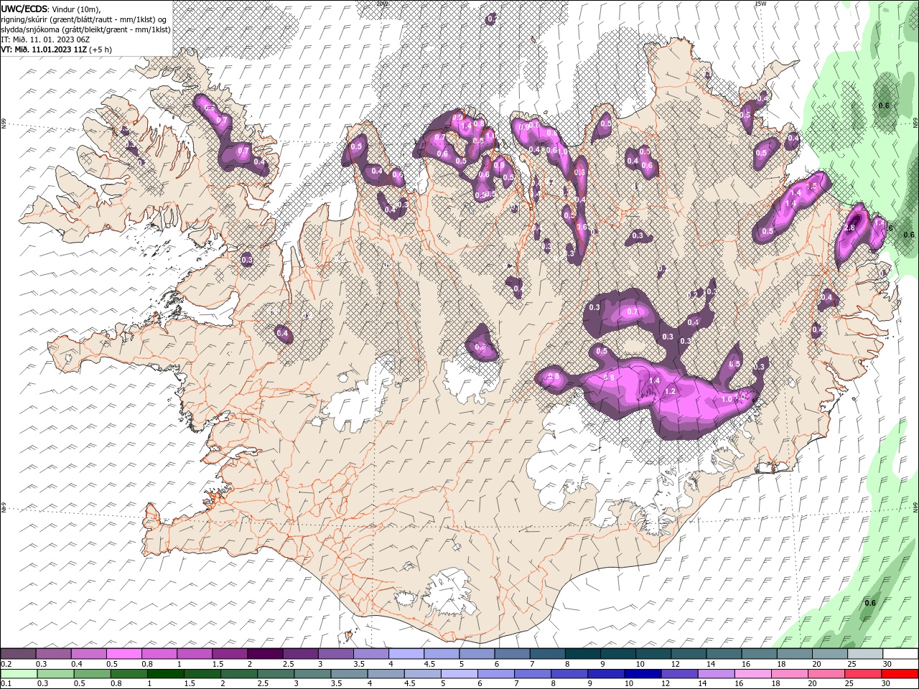Click the '15W' longitude label
Viewport: 919px width, 689px height.
click(x=760, y=4)
